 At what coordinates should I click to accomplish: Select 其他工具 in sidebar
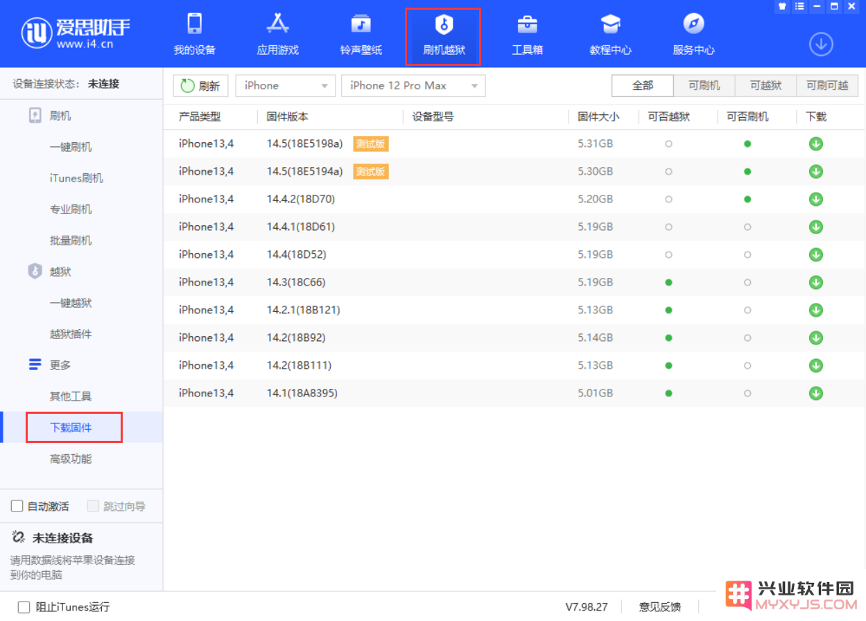71,396
